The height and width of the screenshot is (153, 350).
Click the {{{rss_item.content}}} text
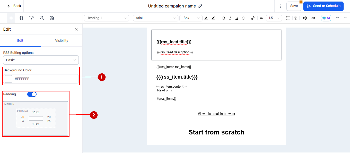pyautogui.click(x=171, y=87)
